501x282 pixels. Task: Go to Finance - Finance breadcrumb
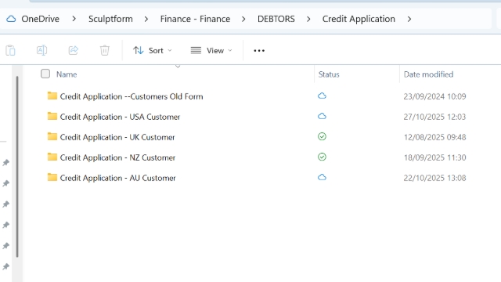195,19
